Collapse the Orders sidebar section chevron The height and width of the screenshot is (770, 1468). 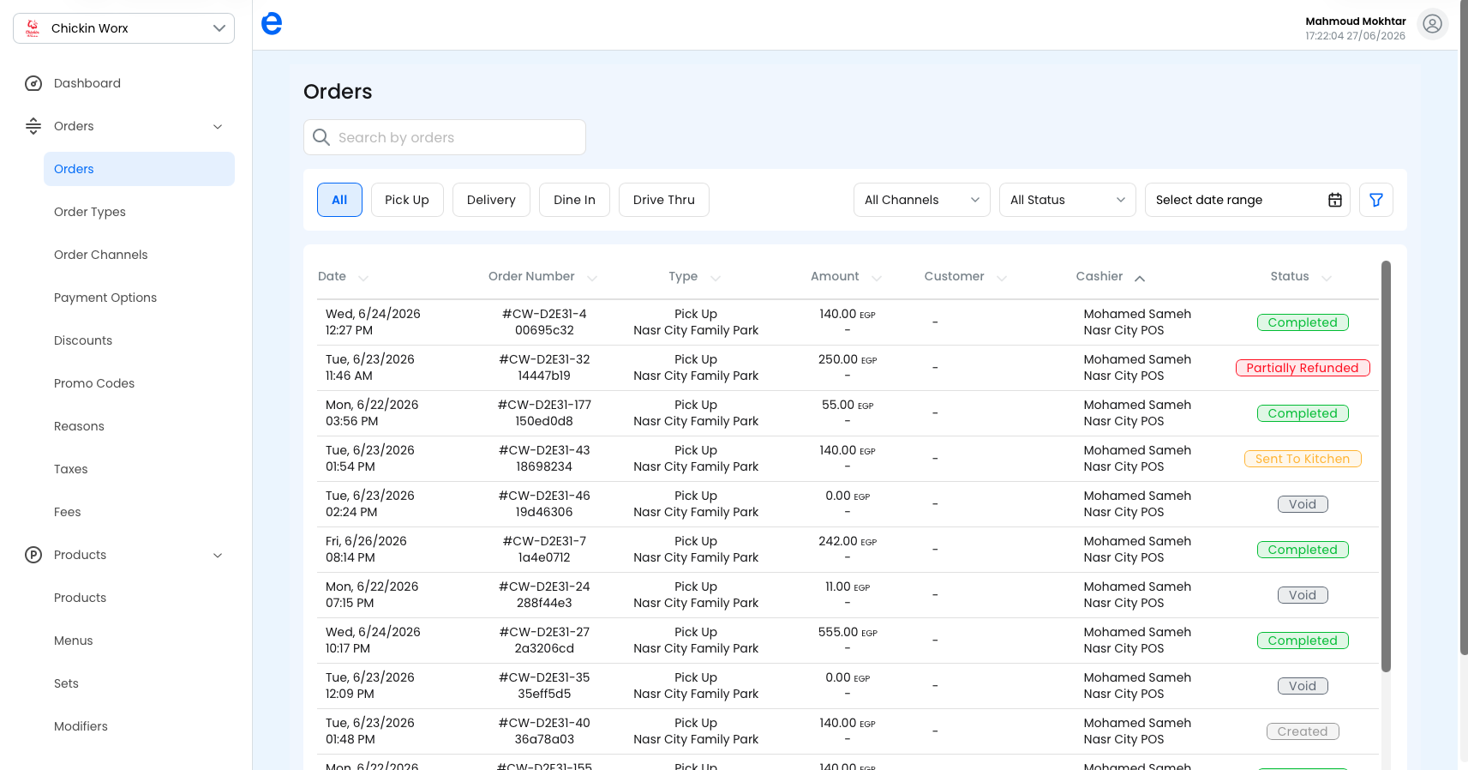click(218, 126)
